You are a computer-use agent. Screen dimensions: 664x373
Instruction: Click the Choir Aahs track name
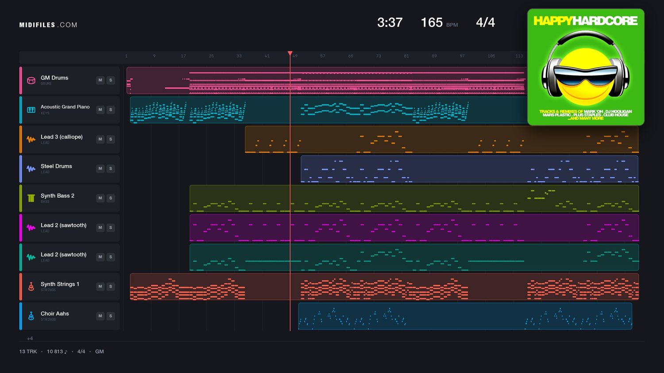click(x=55, y=314)
